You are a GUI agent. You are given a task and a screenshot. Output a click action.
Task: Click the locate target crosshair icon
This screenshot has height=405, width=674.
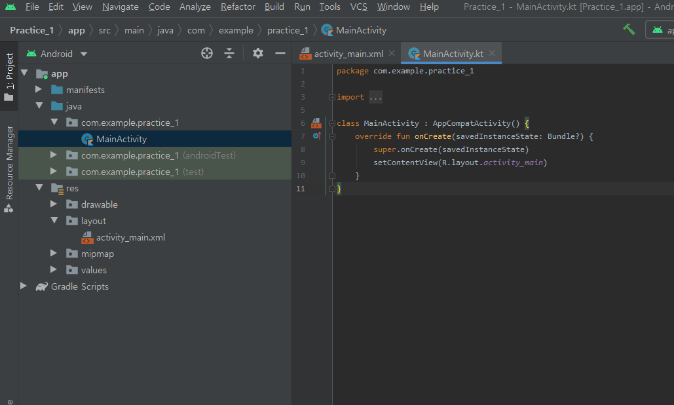coord(207,53)
